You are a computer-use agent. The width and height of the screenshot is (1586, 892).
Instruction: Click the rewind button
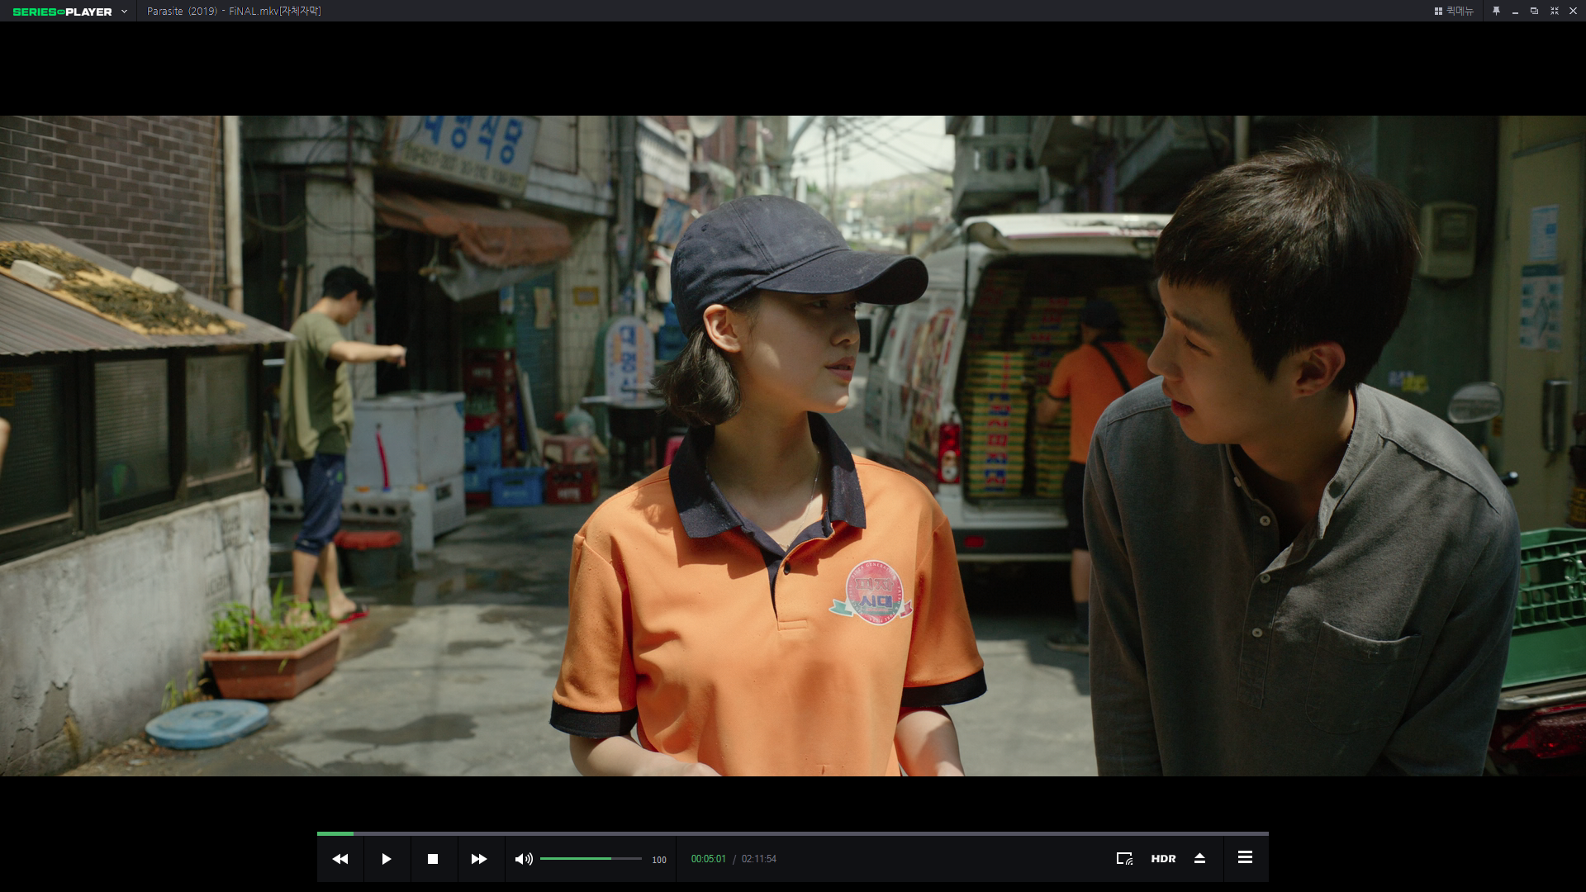coord(340,859)
